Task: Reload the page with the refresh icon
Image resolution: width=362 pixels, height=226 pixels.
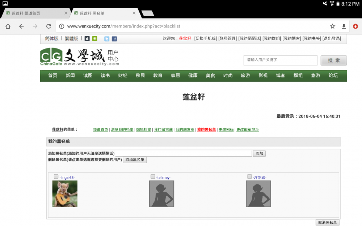Action: click(49, 26)
